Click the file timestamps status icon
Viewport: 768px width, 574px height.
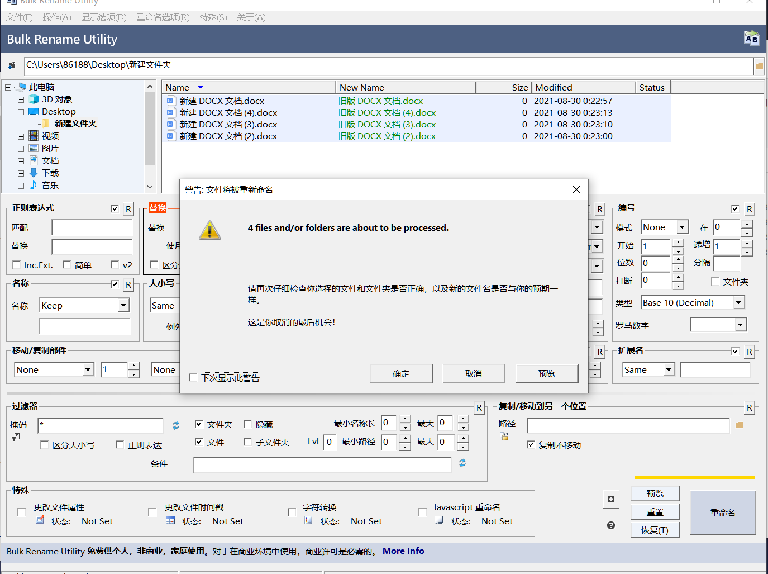pos(170,520)
